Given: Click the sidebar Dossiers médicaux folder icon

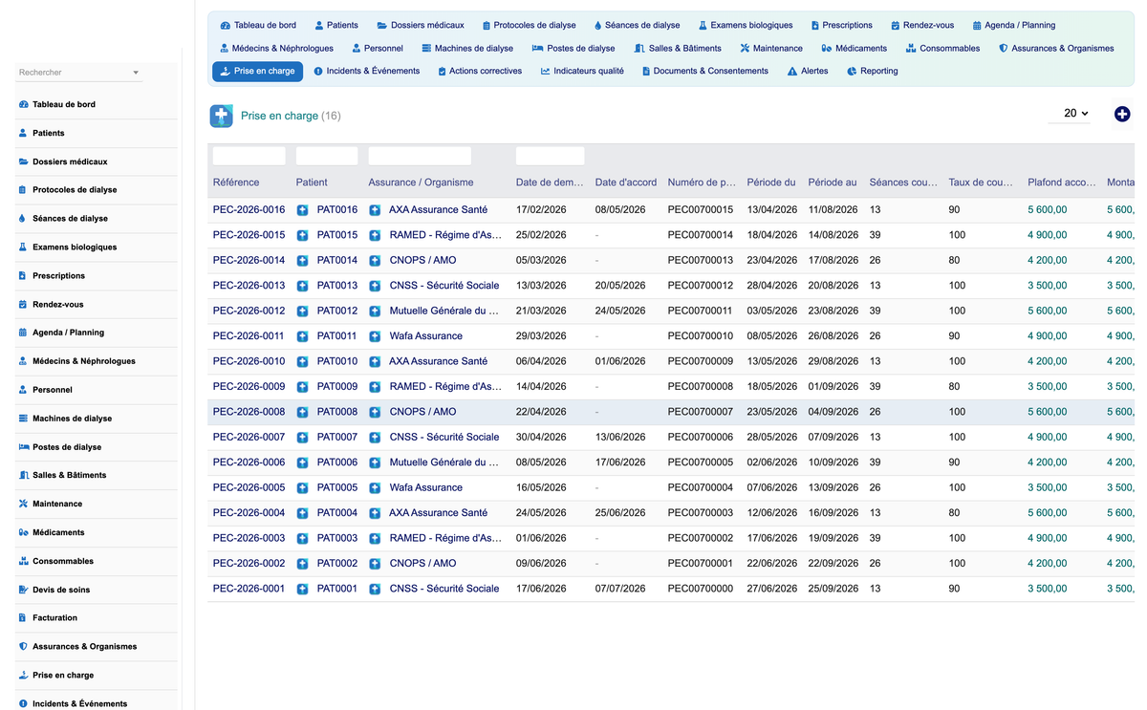Looking at the screenshot, I should pos(23,161).
